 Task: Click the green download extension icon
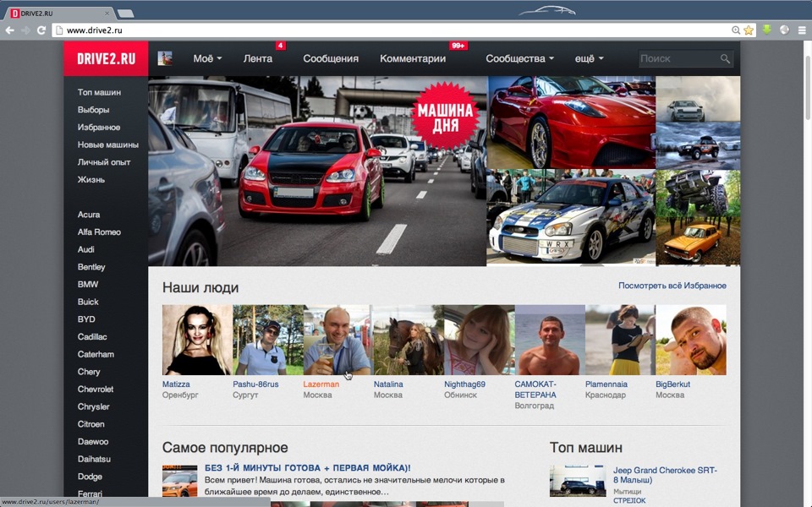(767, 30)
